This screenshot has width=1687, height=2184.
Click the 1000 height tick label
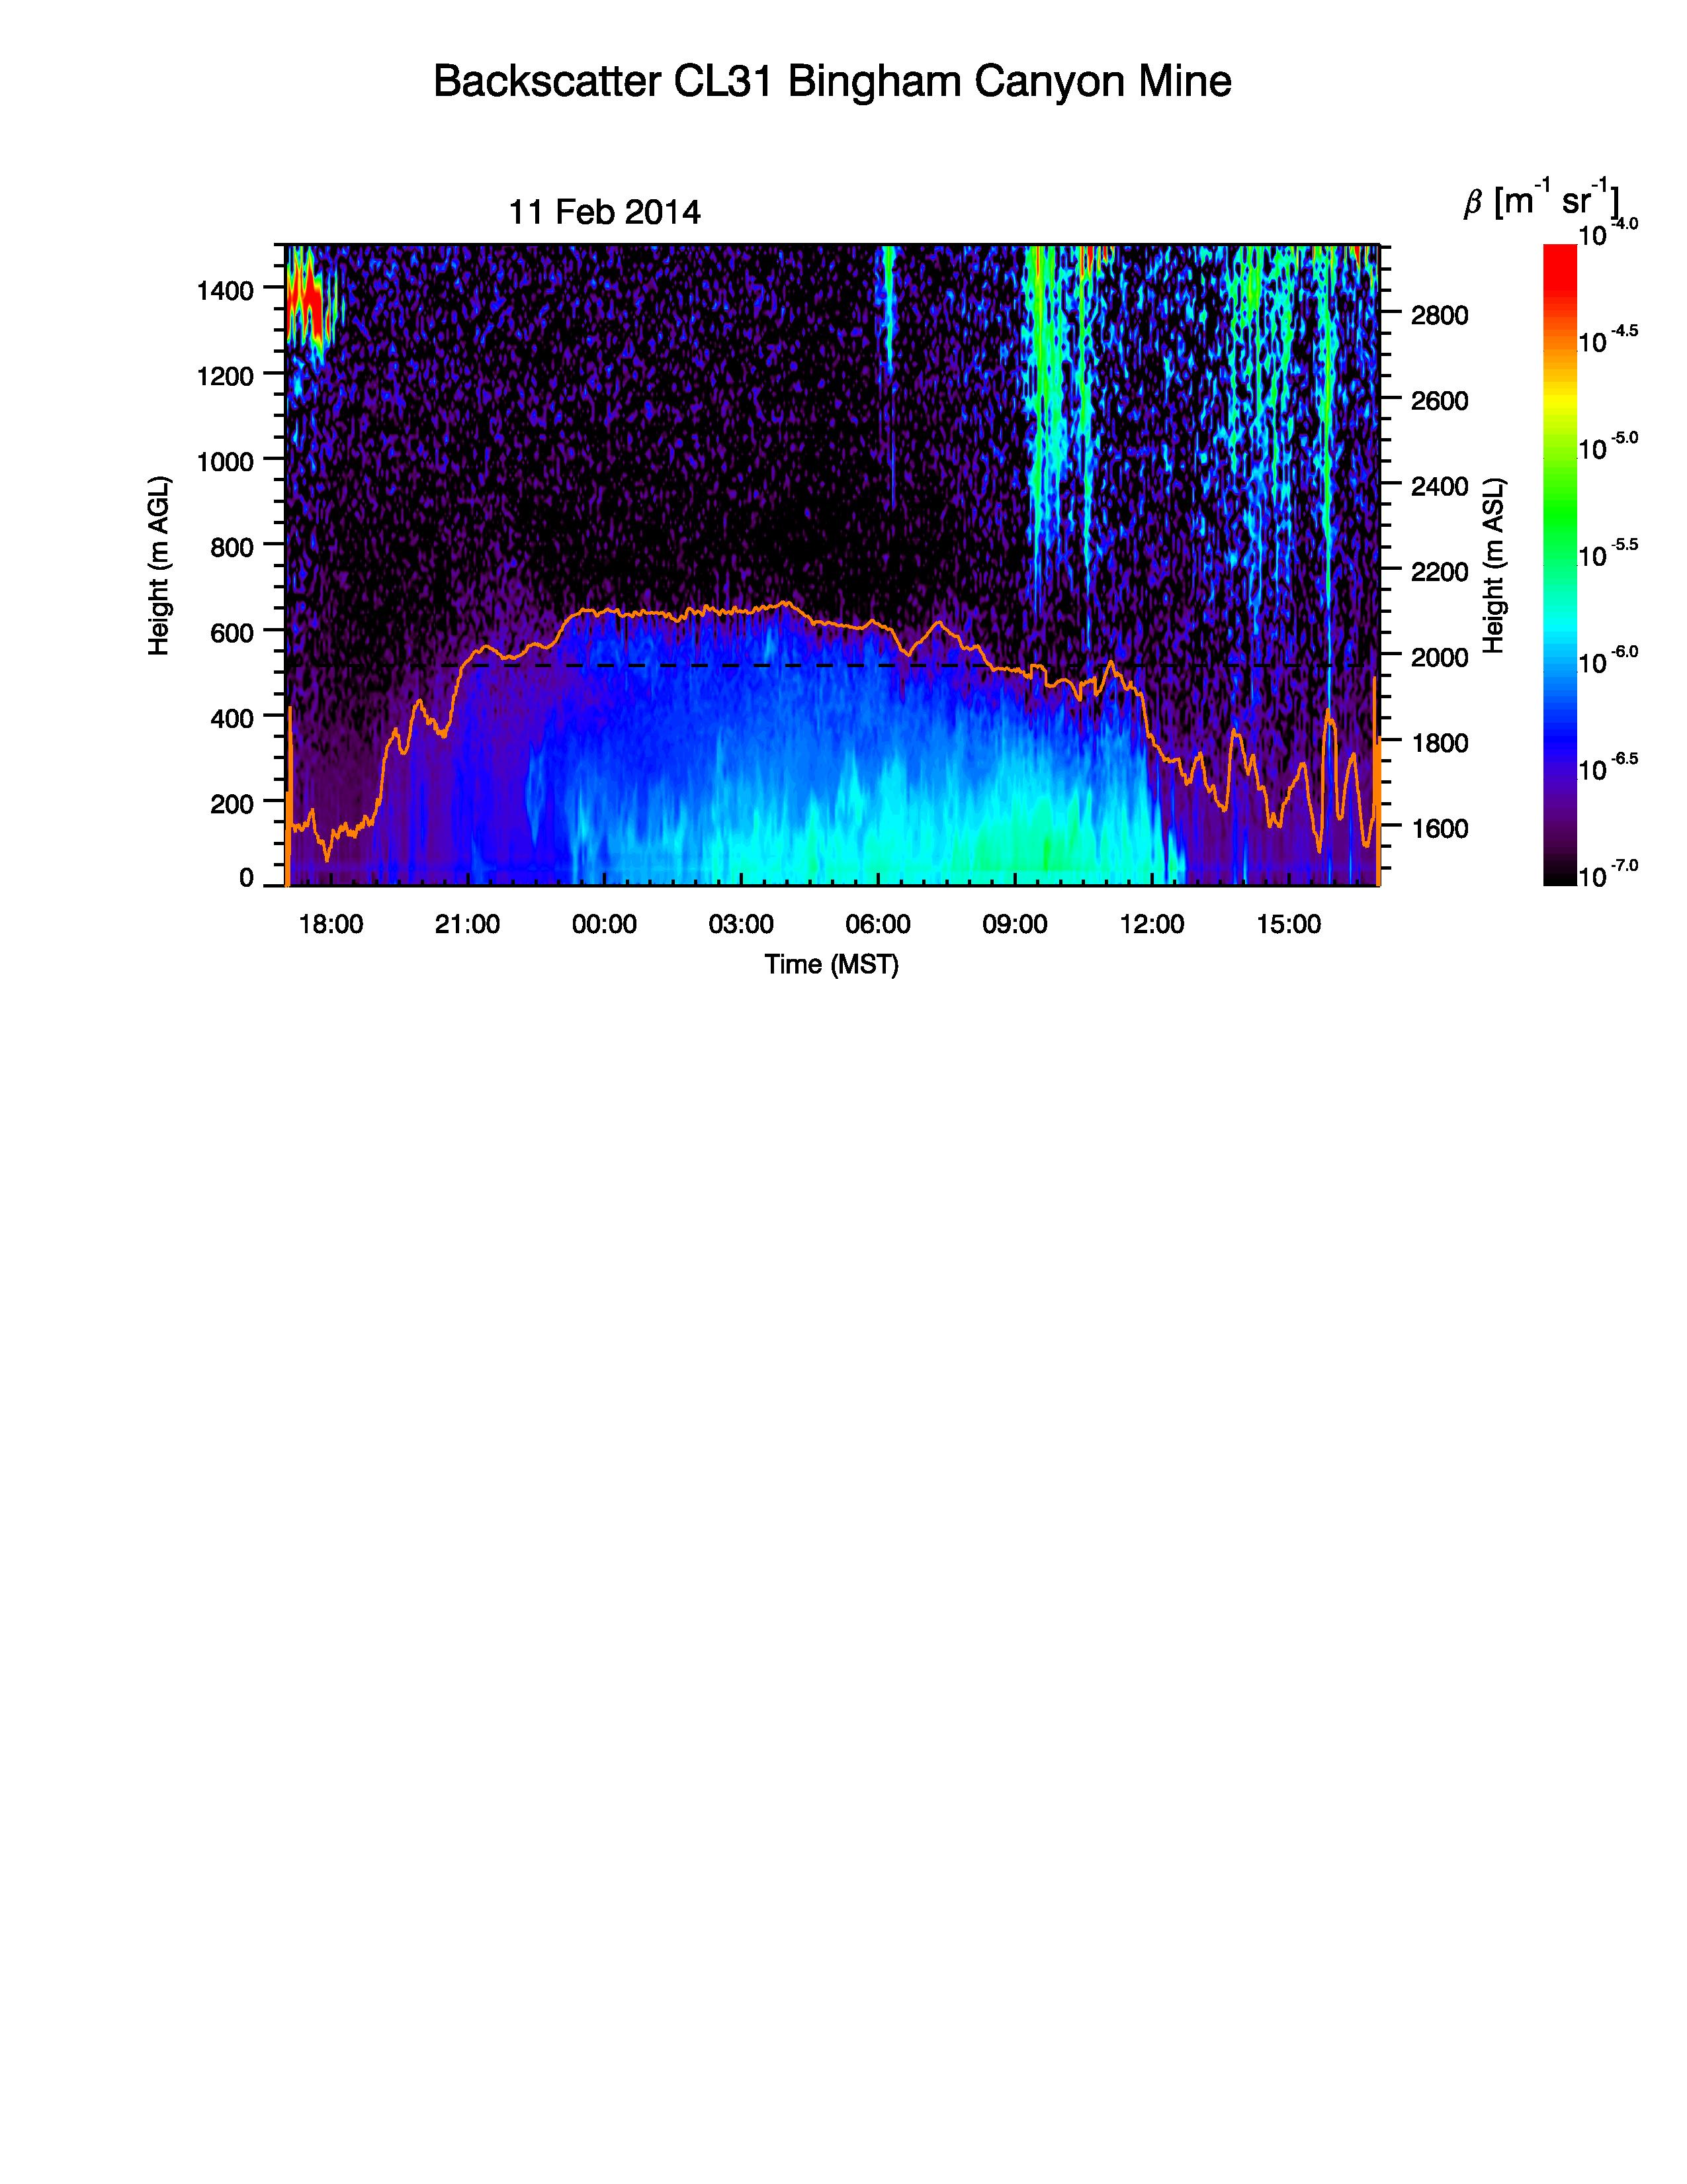coord(225,462)
